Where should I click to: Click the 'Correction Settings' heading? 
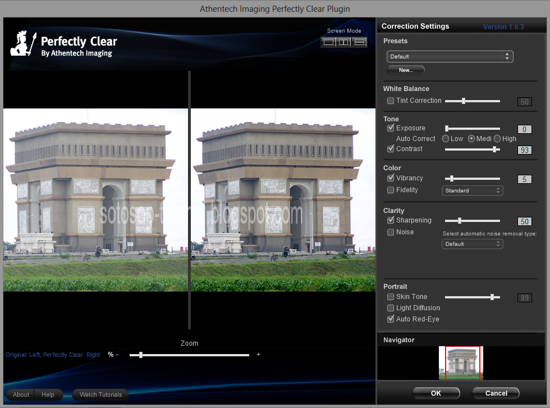(x=415, y=26)
